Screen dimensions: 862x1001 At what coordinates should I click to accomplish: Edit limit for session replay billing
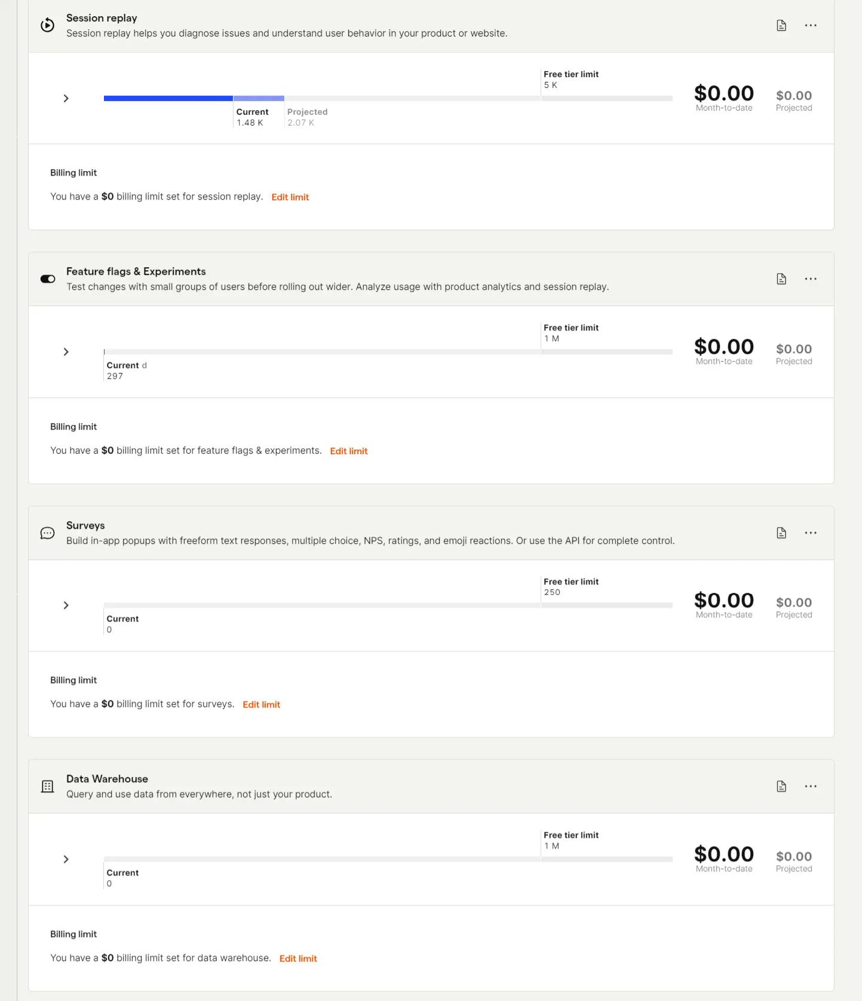(290, 197)
